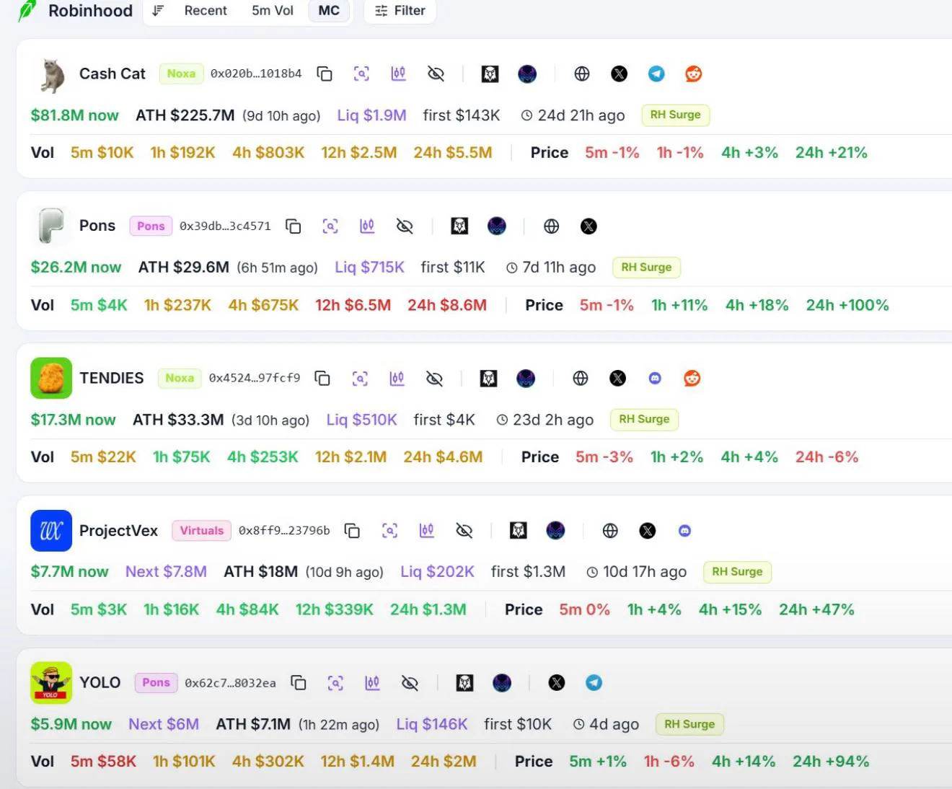
Task: Open Cash Cat Reddit link
Action: 694,74
